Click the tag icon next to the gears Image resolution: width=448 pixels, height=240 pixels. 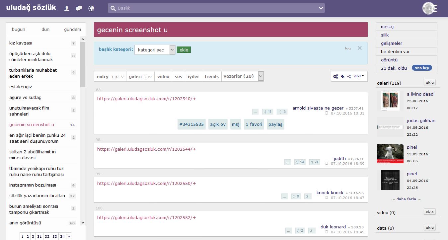coord(342,76)
